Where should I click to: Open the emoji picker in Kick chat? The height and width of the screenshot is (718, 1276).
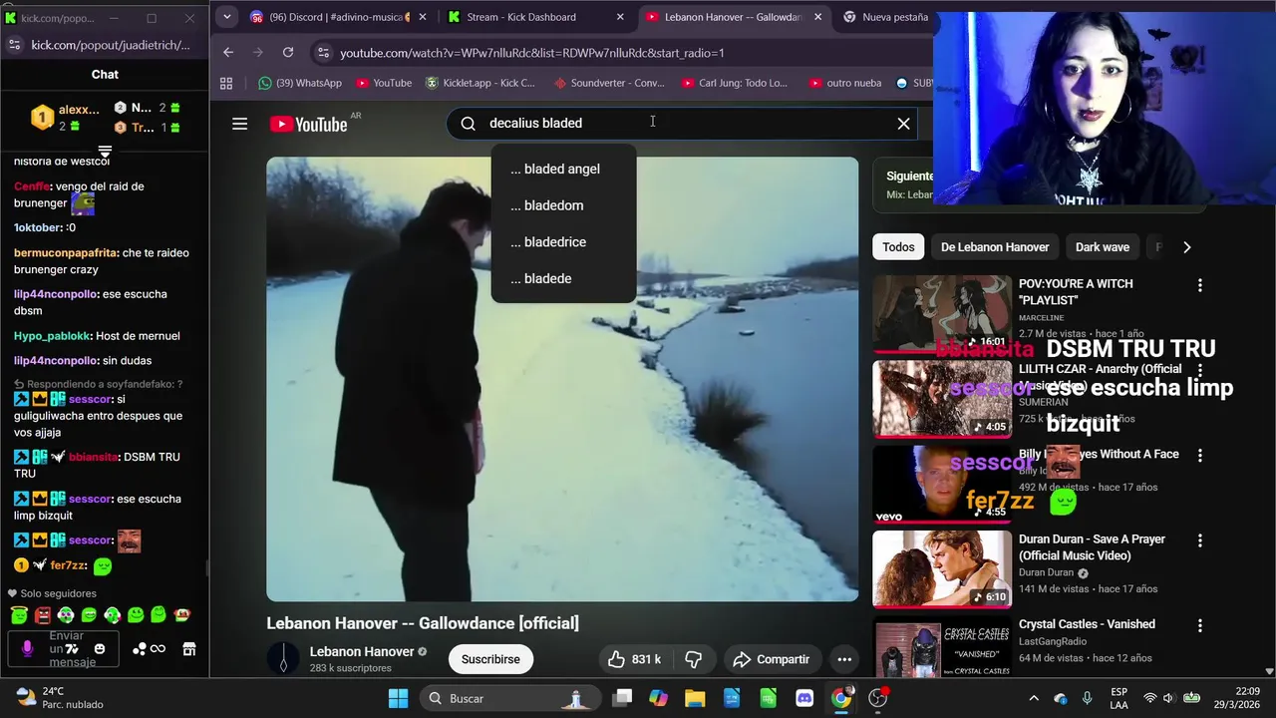(x=99, y=649)
